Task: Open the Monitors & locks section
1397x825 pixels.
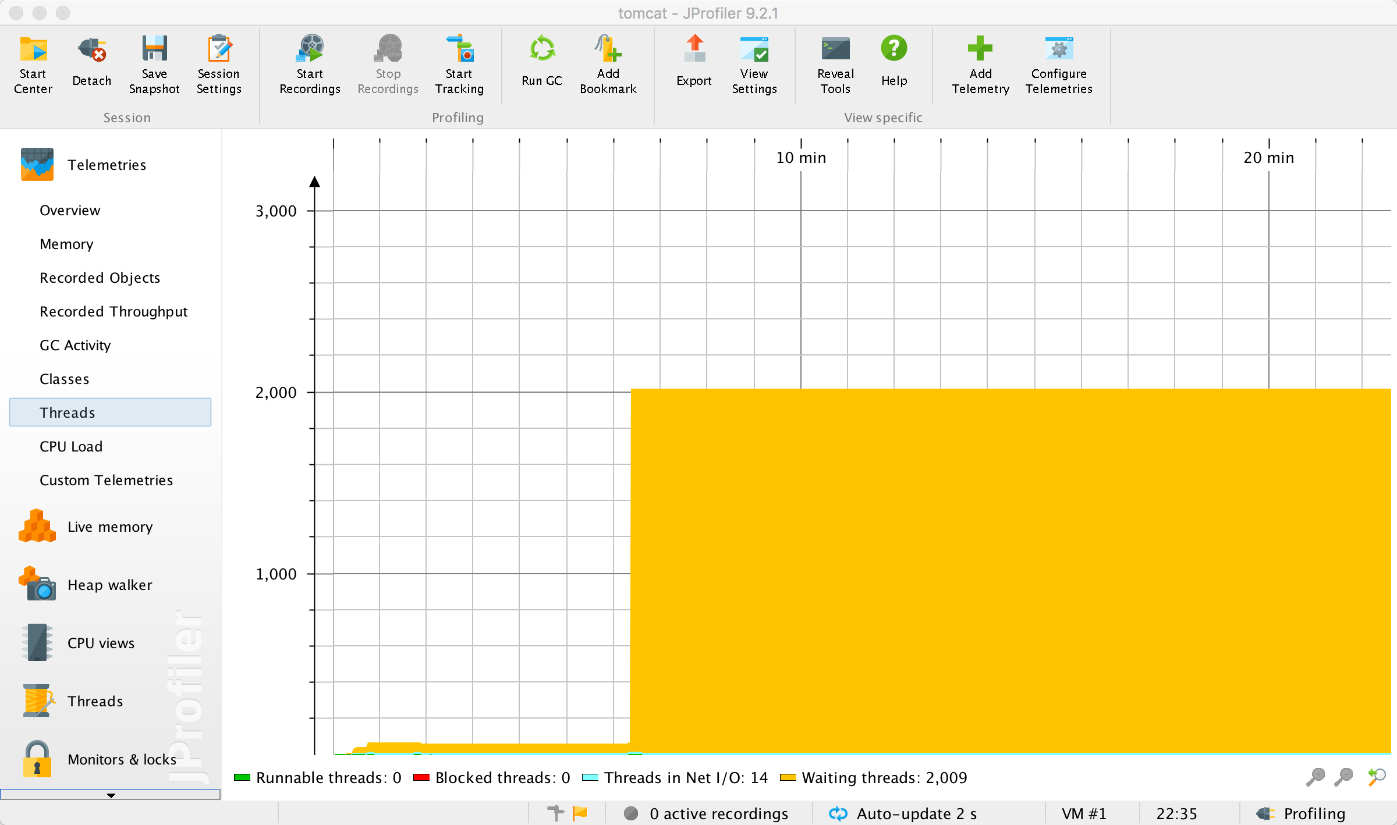Action: [121, 759]
